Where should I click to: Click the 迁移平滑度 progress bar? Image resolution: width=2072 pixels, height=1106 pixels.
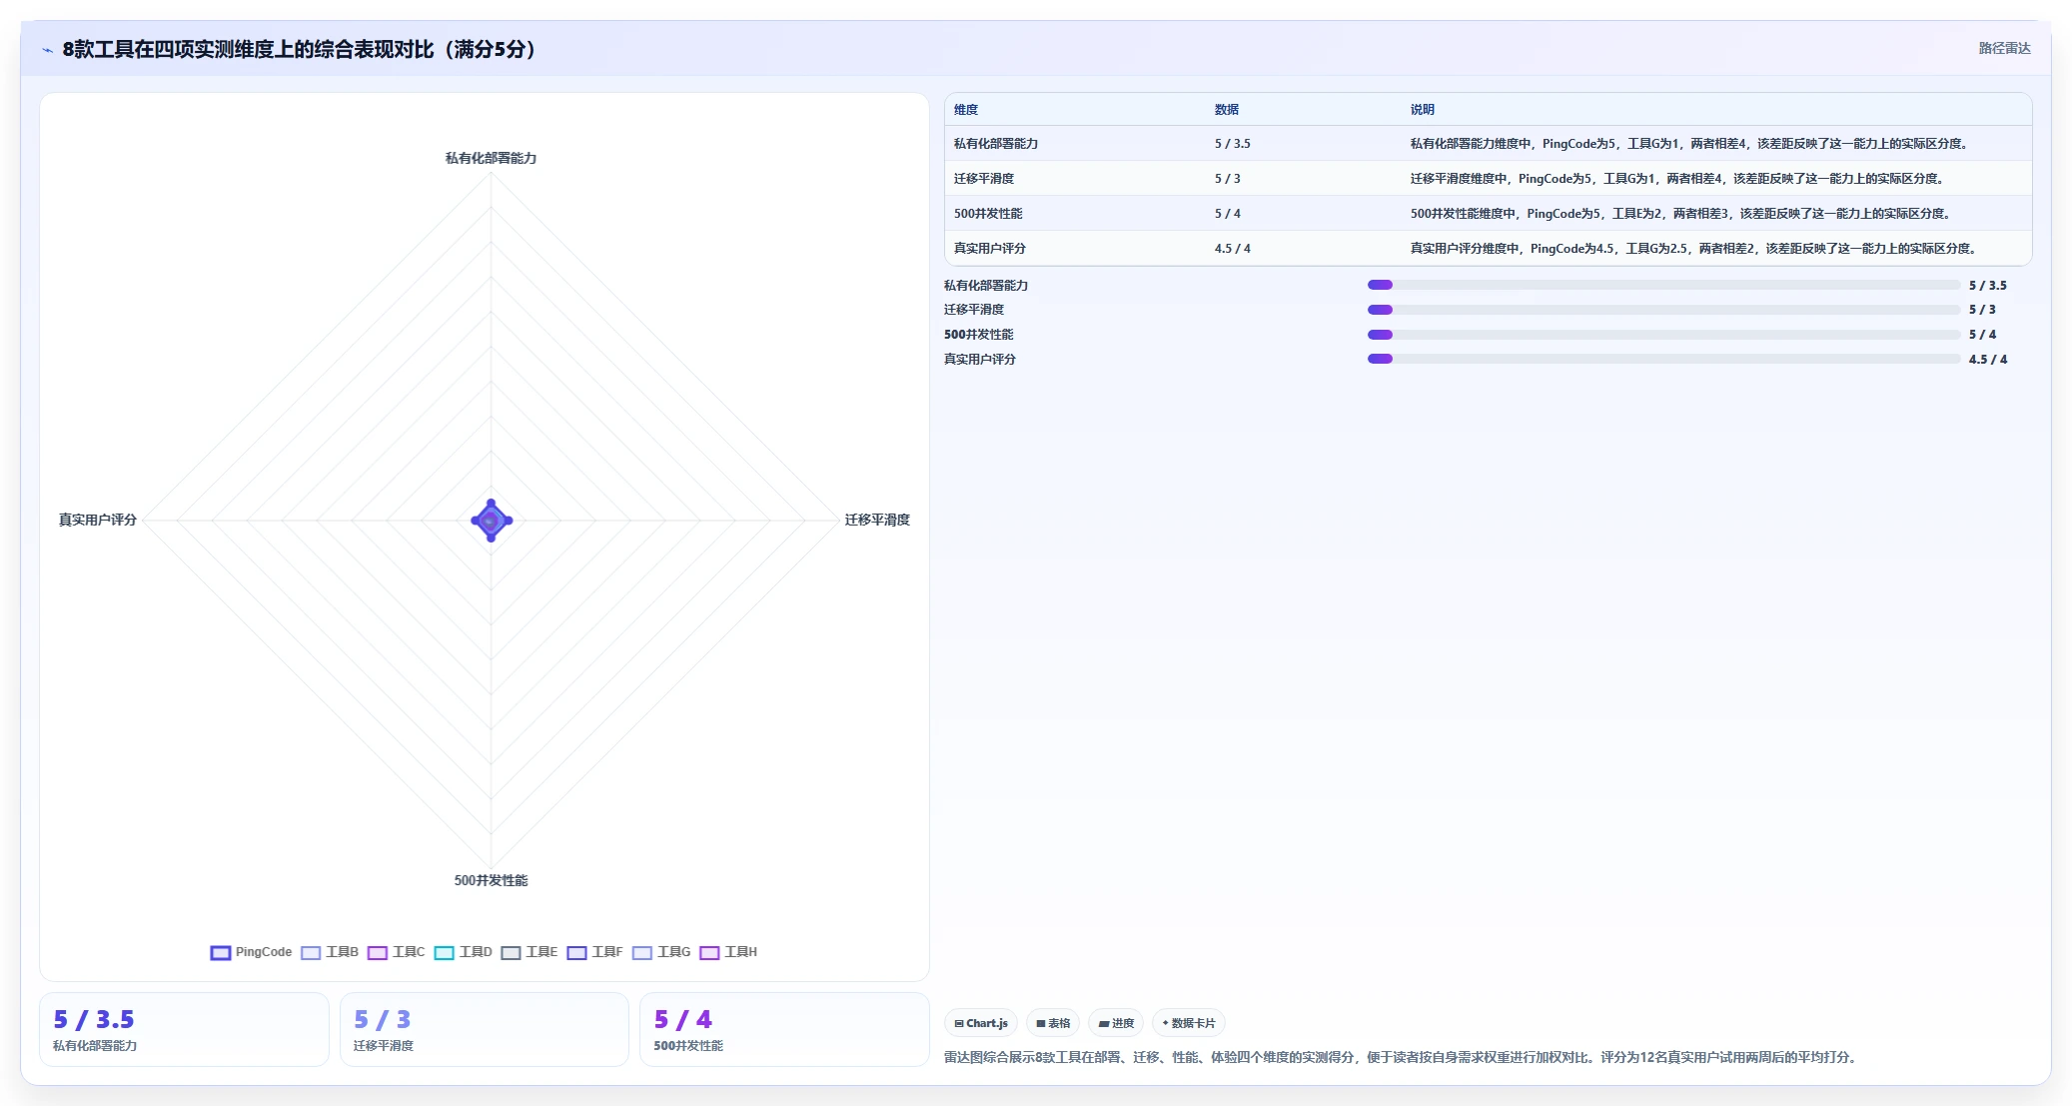click(1663, 310)
